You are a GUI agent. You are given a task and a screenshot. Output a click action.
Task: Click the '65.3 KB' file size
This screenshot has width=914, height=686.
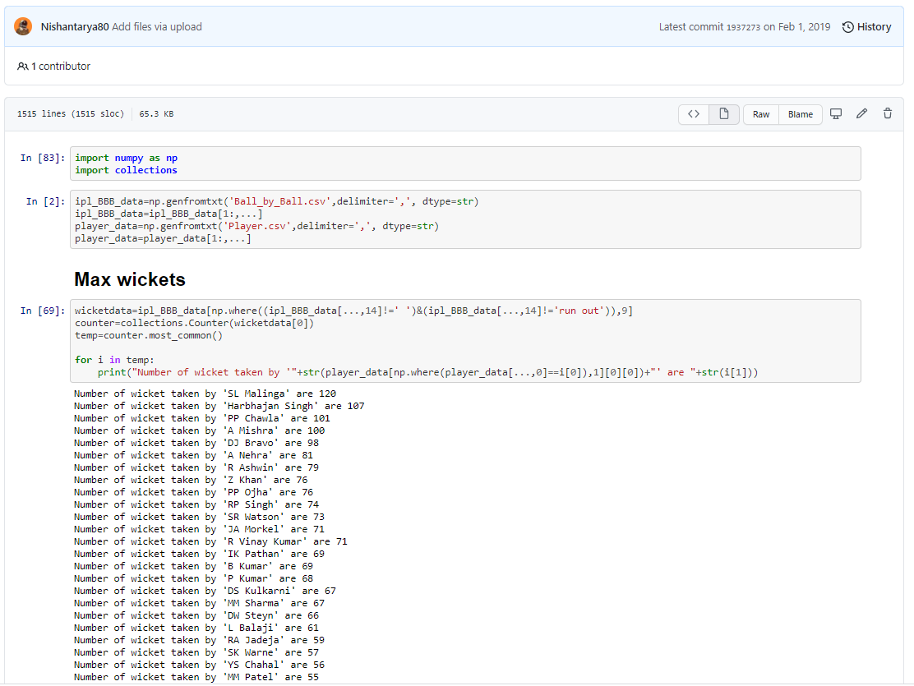tap(156, 113)
